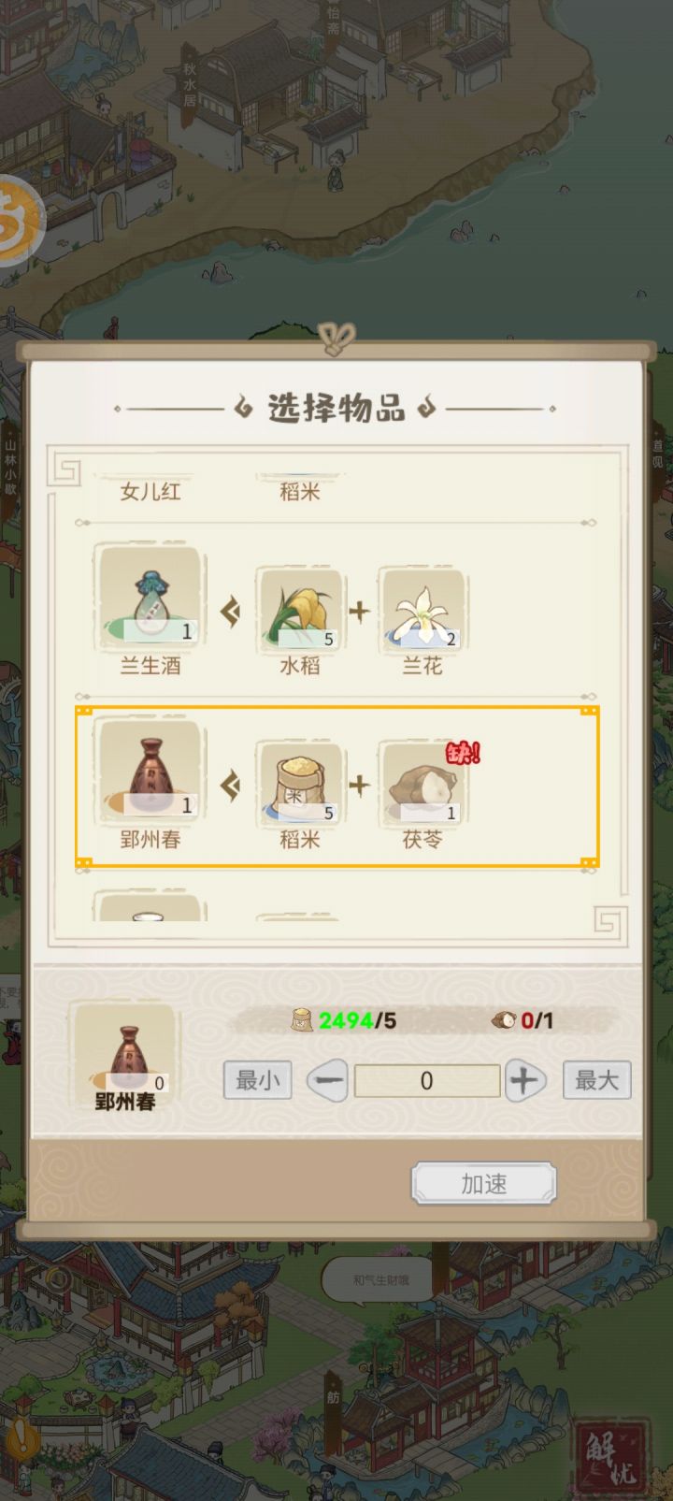Tap the 茯苓 ingredient marked as missing
673x1501 pixels.
(422, 782)
